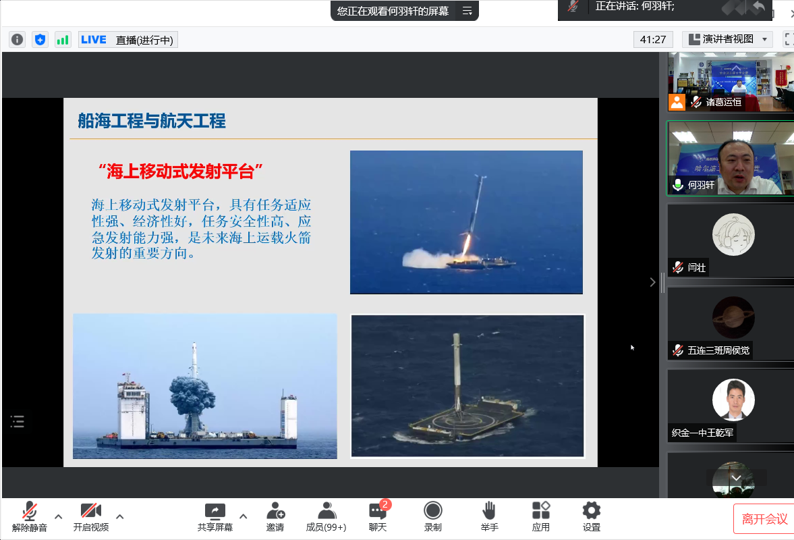Expand video options arrow beside 开启视频
Image resolution: width=794 pixels, height=540 pixels.
click(x=119, y=516)
